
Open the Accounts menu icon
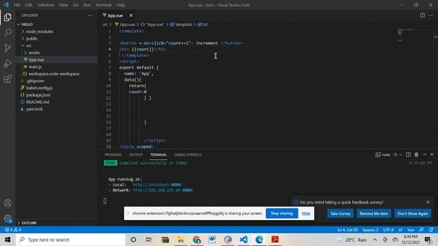[x=8, y=203]
